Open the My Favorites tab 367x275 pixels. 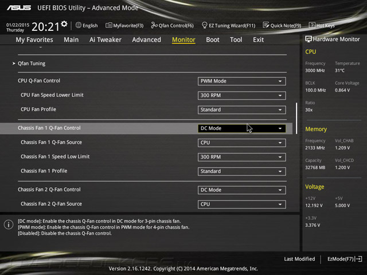[x=34, y=40]
